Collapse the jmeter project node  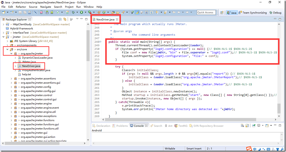pyautogui.click(x=4, y=37)
